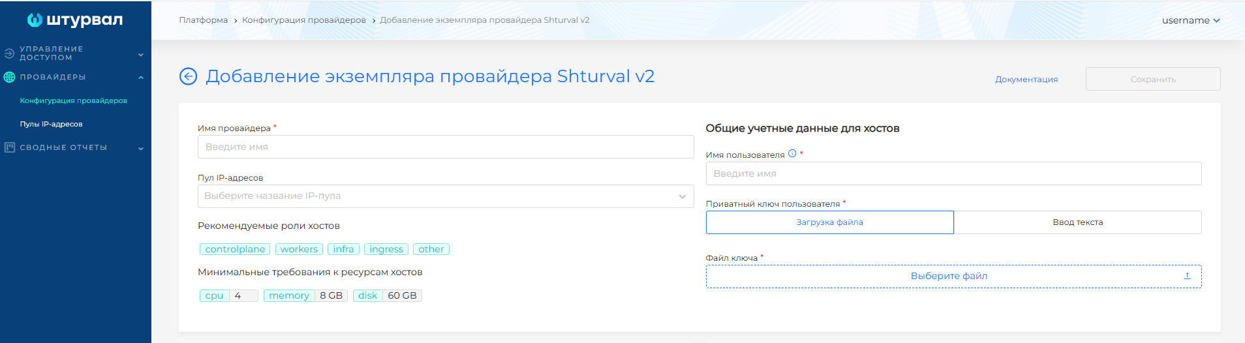Open Пулы IP-адресов in sidebar
The height and width of the screenshot is (343, 1245).
[51, 124]
